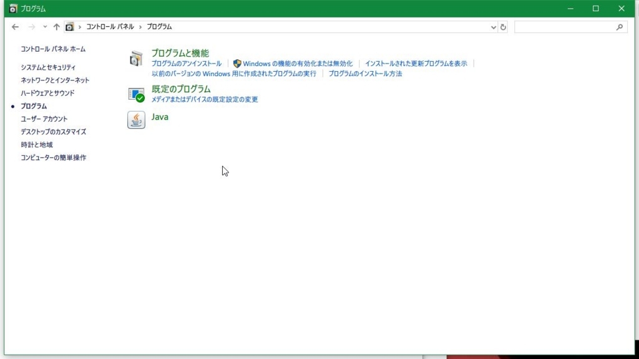The height and width of the screenshot is (359, 639).
Task: Click the forward arrow navigation button
Action: (31, 27)
